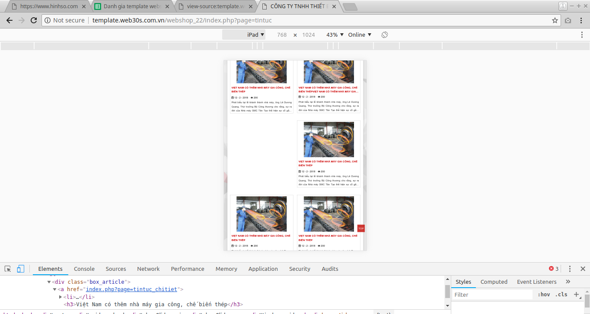The height and width of the screenshot is (314, 590).
Task: Open the Network panel tab
Action: (x=148, y=269)
